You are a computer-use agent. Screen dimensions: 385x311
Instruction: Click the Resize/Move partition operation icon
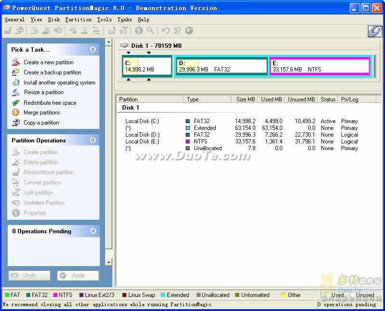tap(16, 172)
